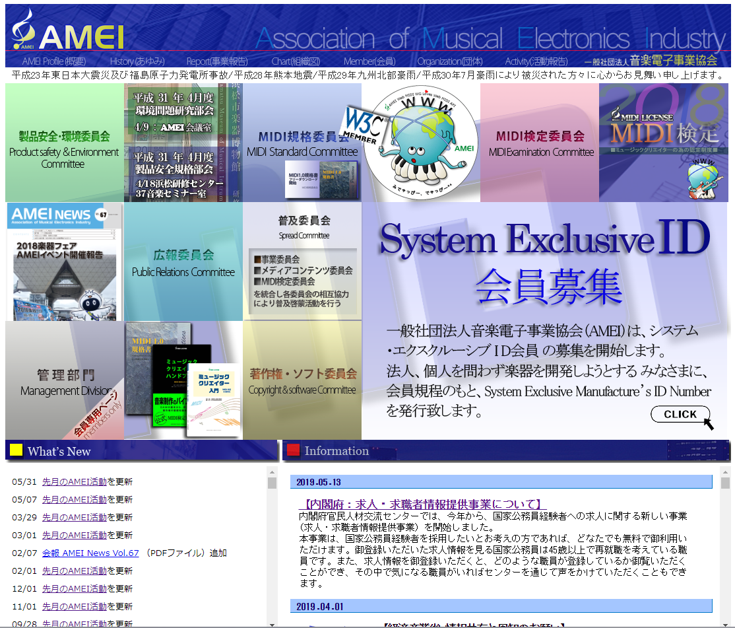Open 05/07 先月のAMEI活動 link
Screen dimensions: 735x628
tap(75, 499)
